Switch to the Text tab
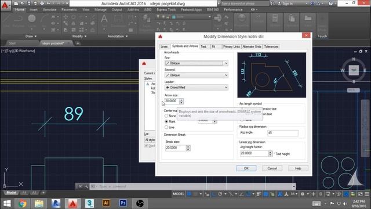Image resolution: width=371 pixels, height=209 pixels. point(203,46)
